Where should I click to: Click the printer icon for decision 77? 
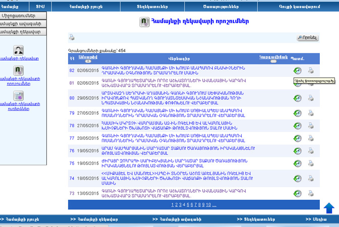[x=311, y=138]
